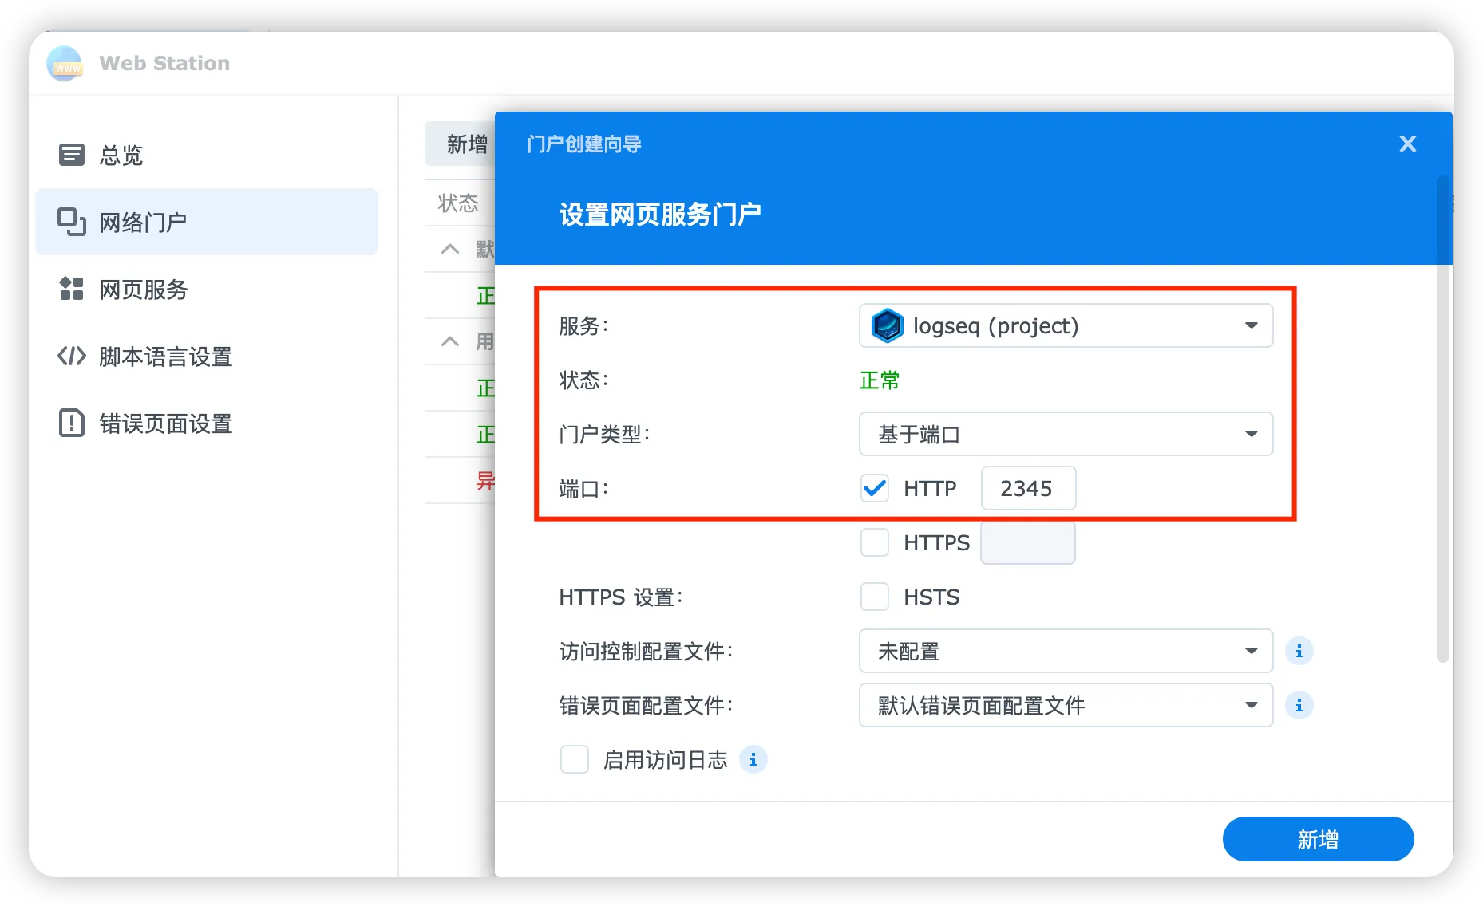1483x906 pixels.
Task: Open 错误页面设置 in the sidebar
Action: (207, 423)
